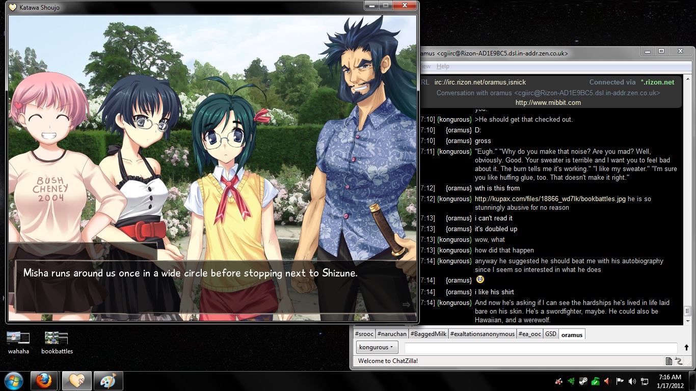Switch to the #exaltationsanonymous tab
The height and width of the screenshot is (391, 696).
click(x=483, y=334)
